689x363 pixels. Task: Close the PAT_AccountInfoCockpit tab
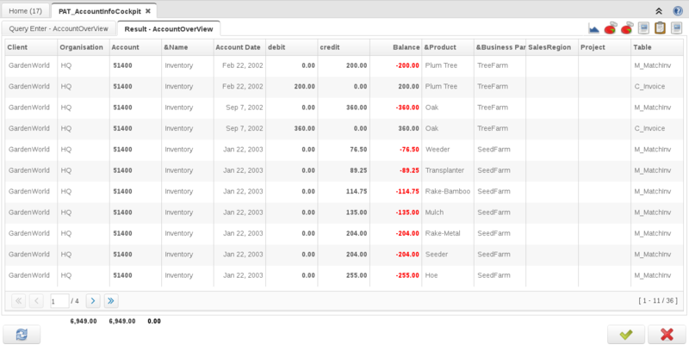point(148,10)
